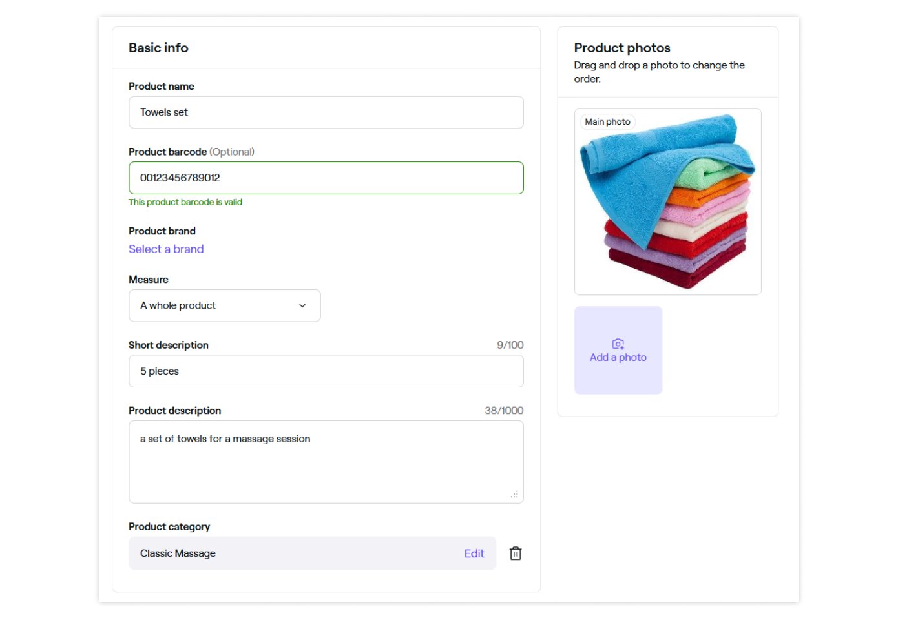The image size is (898, 620).
Task: Click Select a brand link
Action: click(166, 249)
